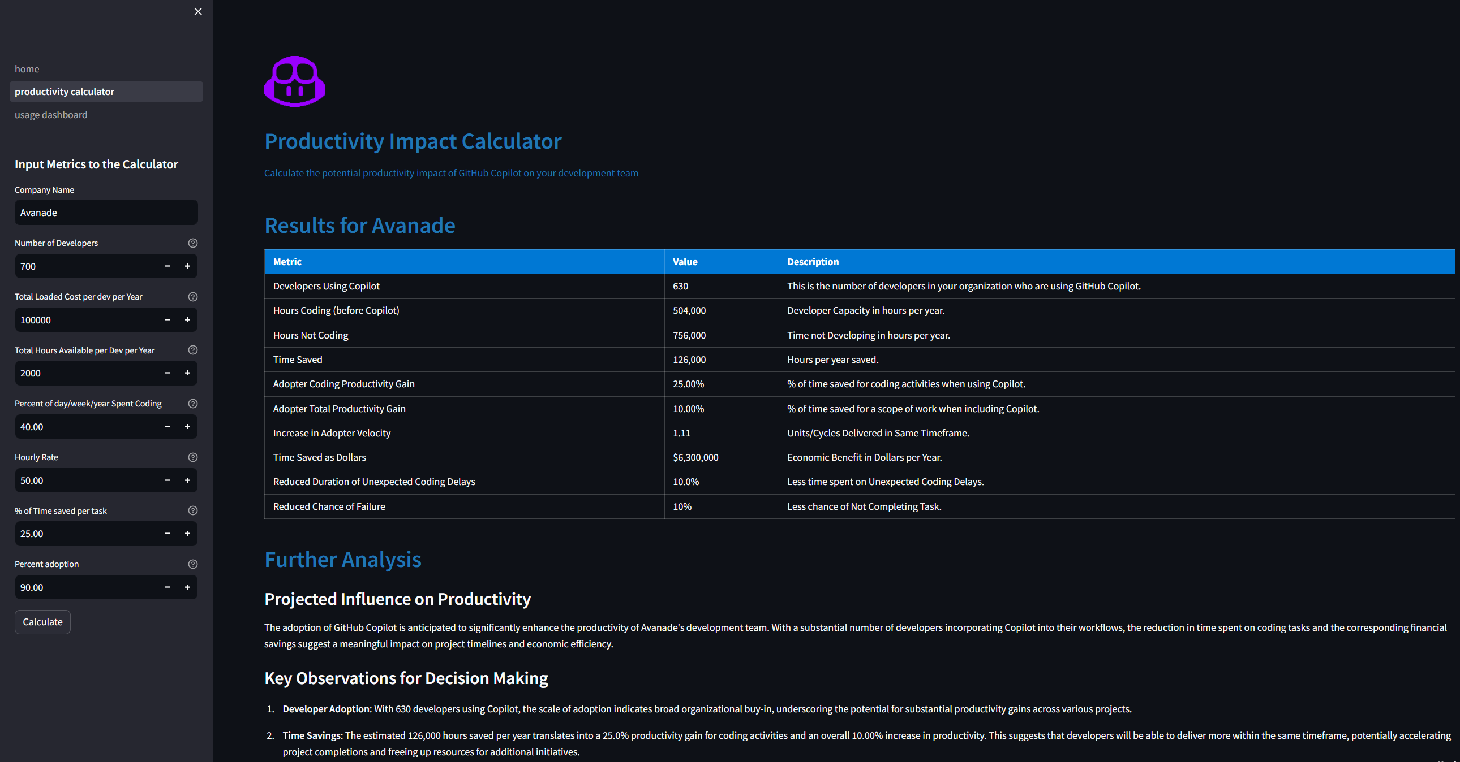
Task: Click the Company Name input field
Action: pos(106,213)
